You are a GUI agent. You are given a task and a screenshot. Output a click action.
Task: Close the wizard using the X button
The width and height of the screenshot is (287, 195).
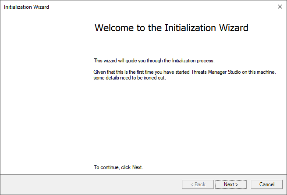280,7
